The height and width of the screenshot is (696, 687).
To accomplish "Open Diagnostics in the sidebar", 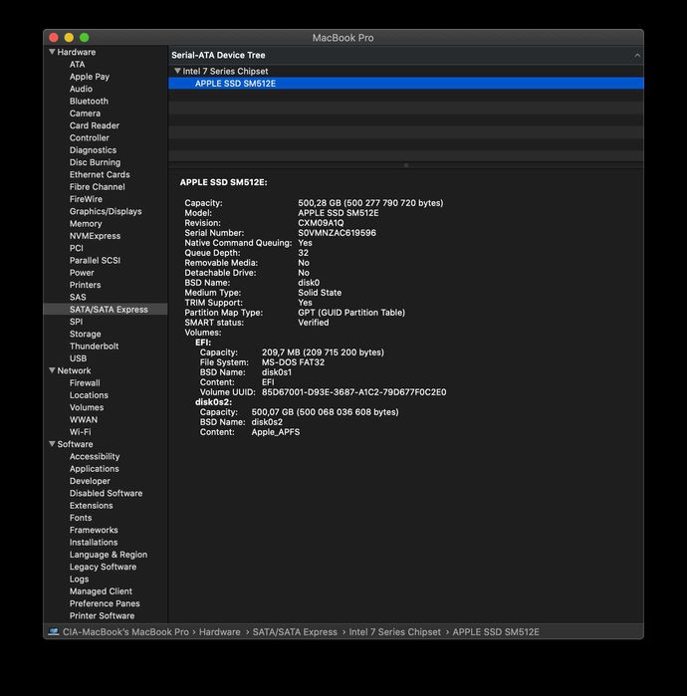I will [93, 150].
